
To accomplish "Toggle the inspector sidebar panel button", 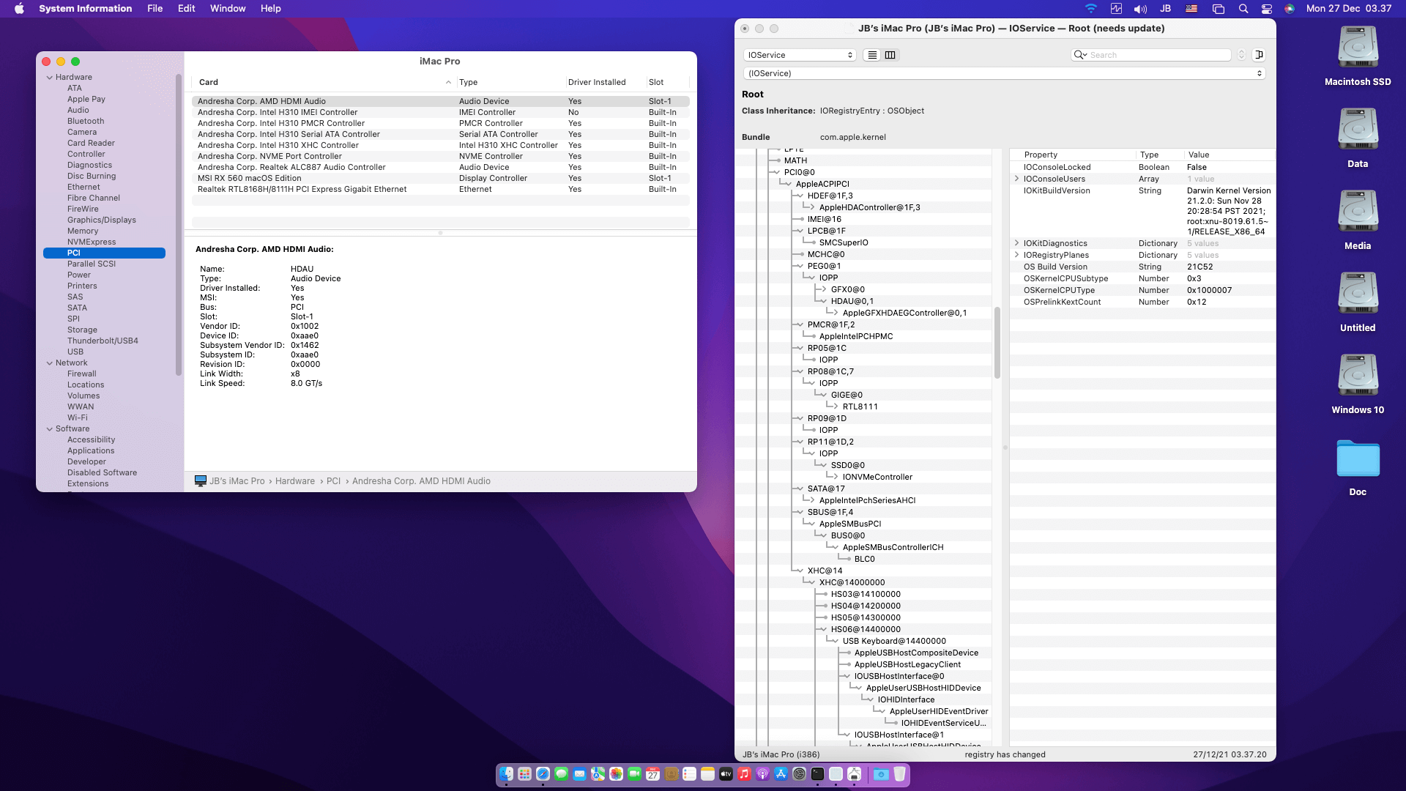I will click(1259, 55).
